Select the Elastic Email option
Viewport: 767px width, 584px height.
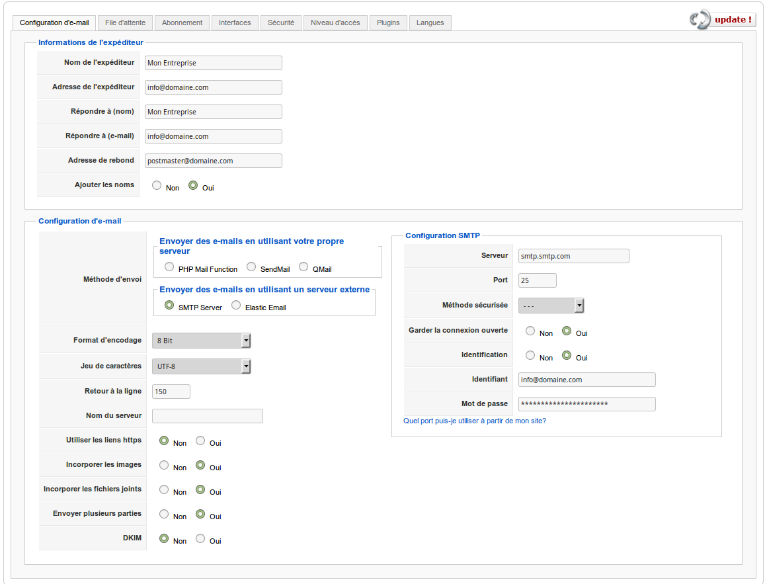pos(236,305)
